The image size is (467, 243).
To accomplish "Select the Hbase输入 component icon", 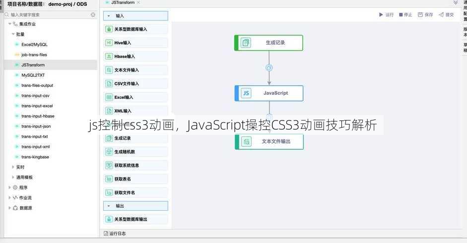I will 109,56.
